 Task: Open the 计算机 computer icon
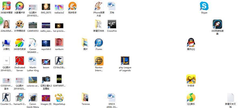click(6, 43)
